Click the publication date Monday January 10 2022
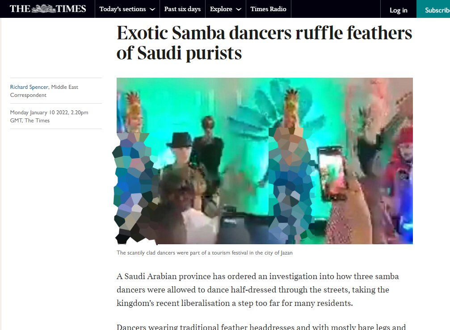The image size is (450, 330). [49, 117]
